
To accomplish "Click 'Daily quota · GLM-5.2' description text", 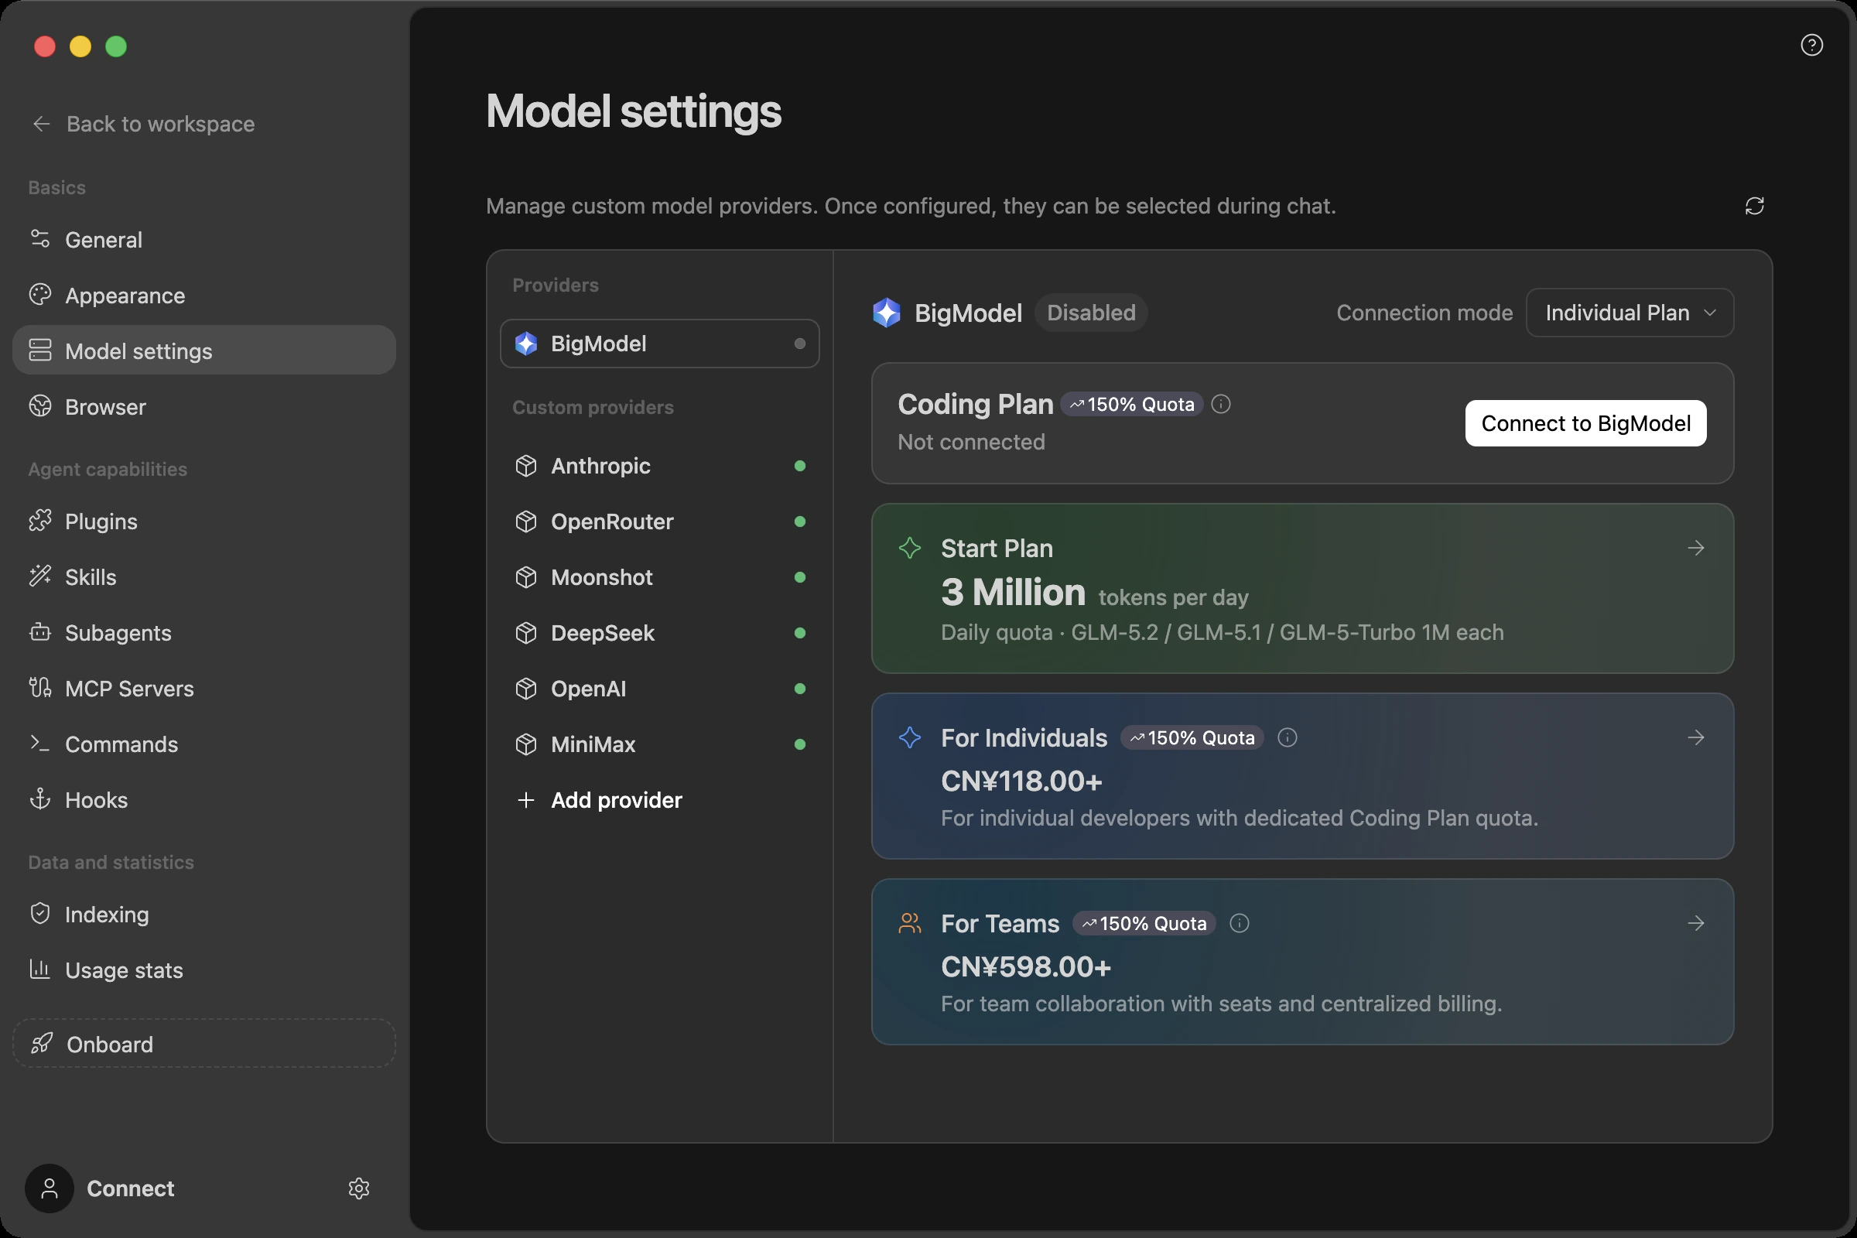I will pos(1223,632).
